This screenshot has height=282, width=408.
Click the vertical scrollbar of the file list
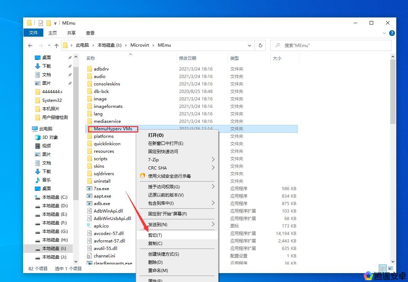[393, 92]
